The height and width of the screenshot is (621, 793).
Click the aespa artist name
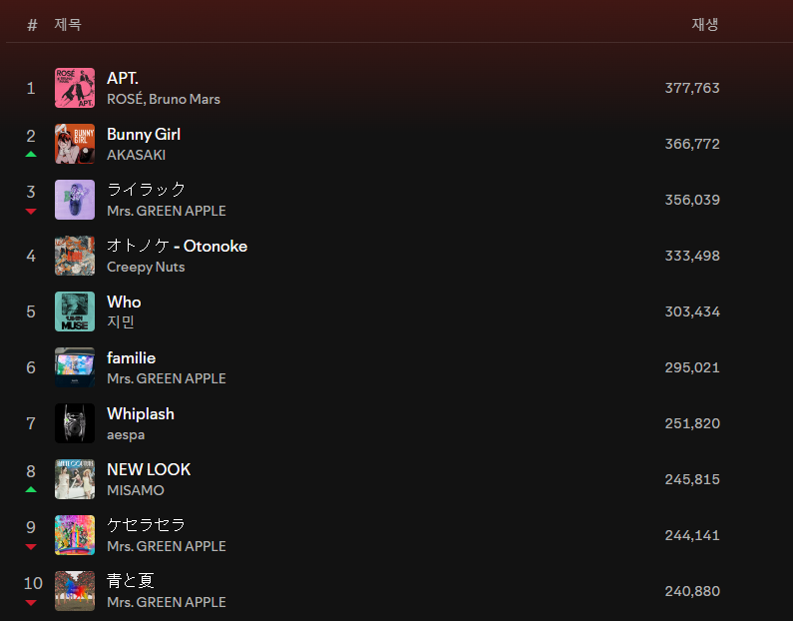pyautogui.click(x=126, y=434)
